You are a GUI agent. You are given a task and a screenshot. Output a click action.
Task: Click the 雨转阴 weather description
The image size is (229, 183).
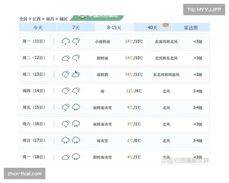tap(102, 75)
